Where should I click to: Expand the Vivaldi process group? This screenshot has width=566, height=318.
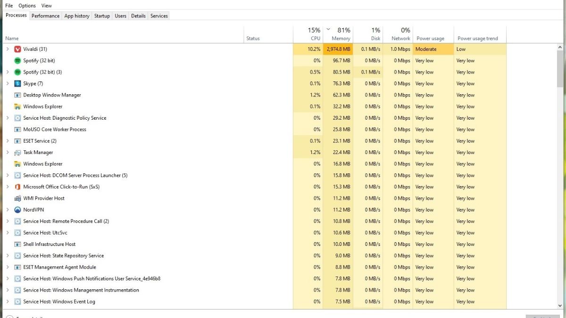[8, 49]
